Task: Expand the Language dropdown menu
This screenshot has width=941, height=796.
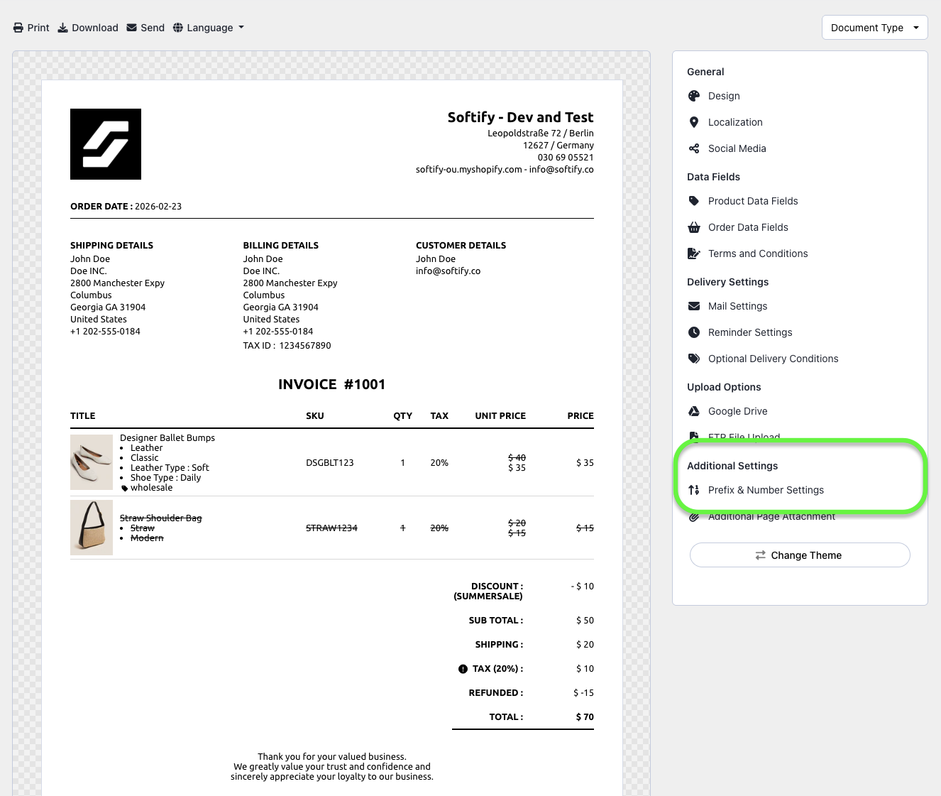Action: point(209,28)
